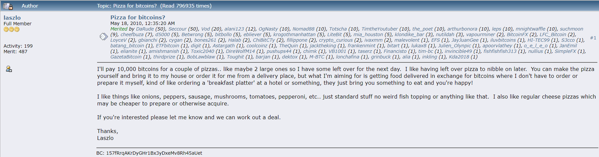Open the green Merited link
599x157 pixels.
point(119,29)
